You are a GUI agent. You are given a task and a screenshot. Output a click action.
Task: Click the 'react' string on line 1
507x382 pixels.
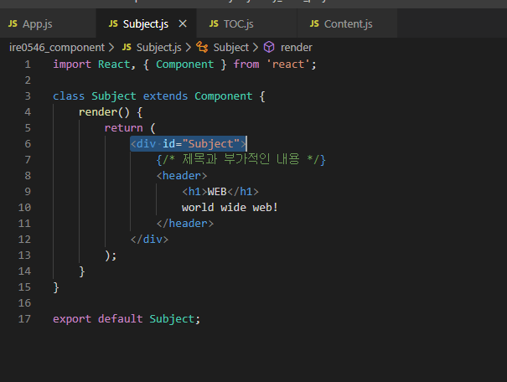click(x=287, y=65)
